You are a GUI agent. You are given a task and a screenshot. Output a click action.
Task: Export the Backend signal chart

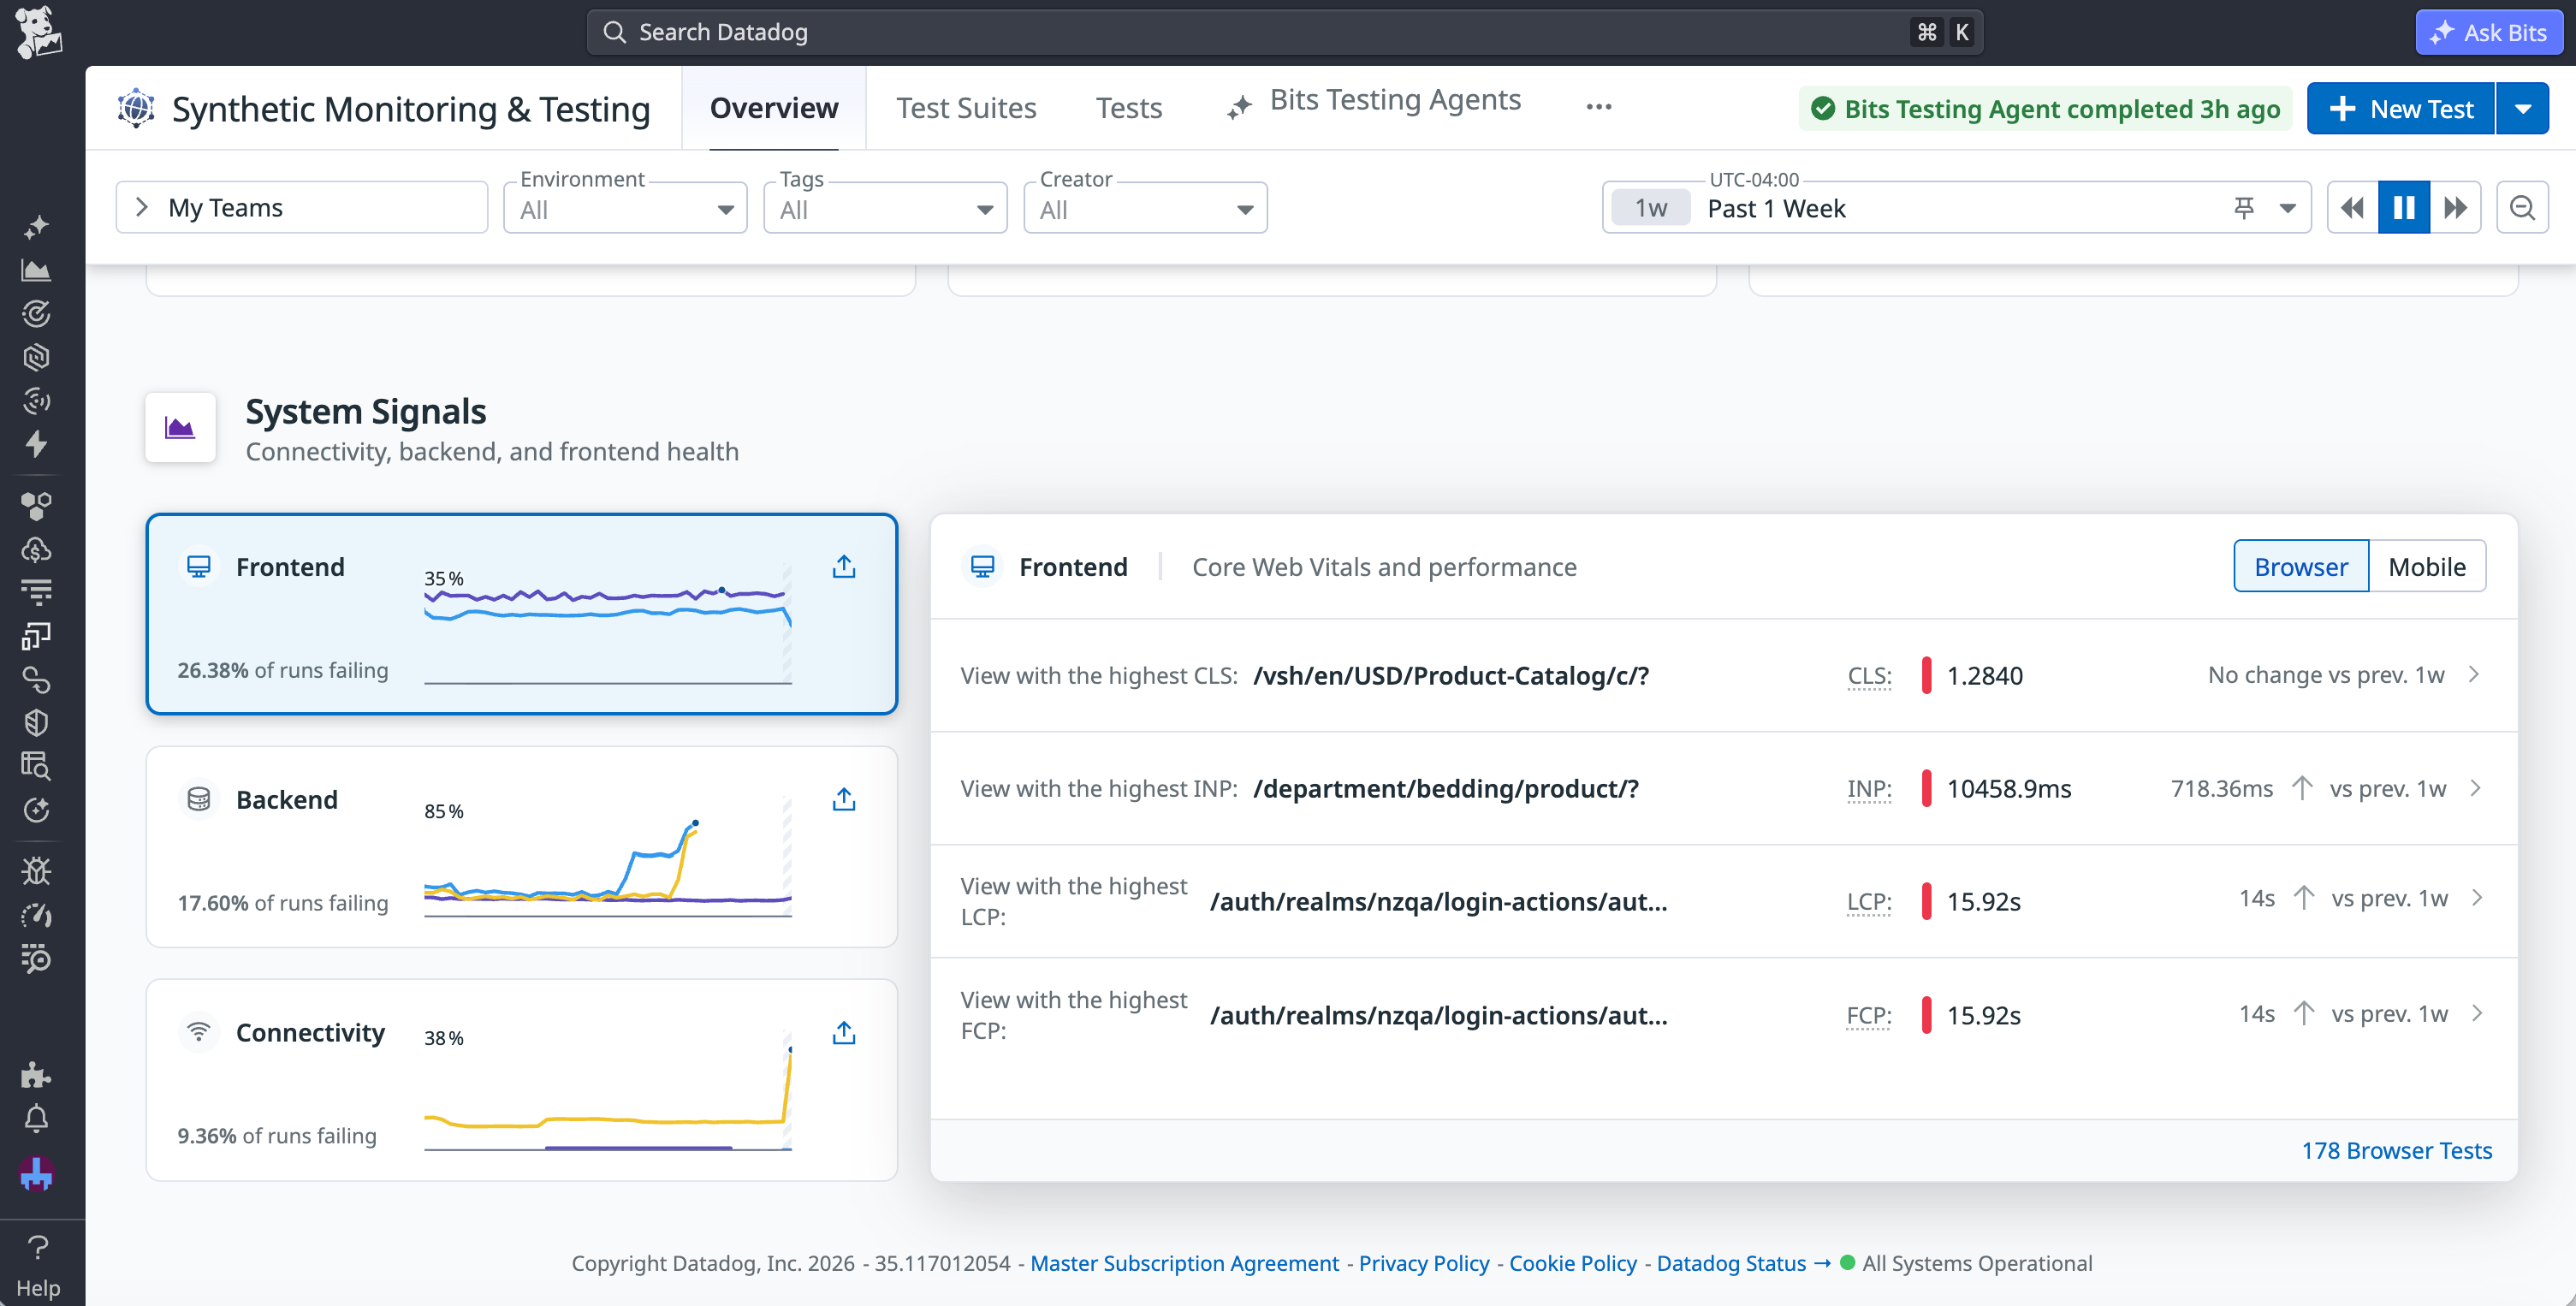pos(844,800)
